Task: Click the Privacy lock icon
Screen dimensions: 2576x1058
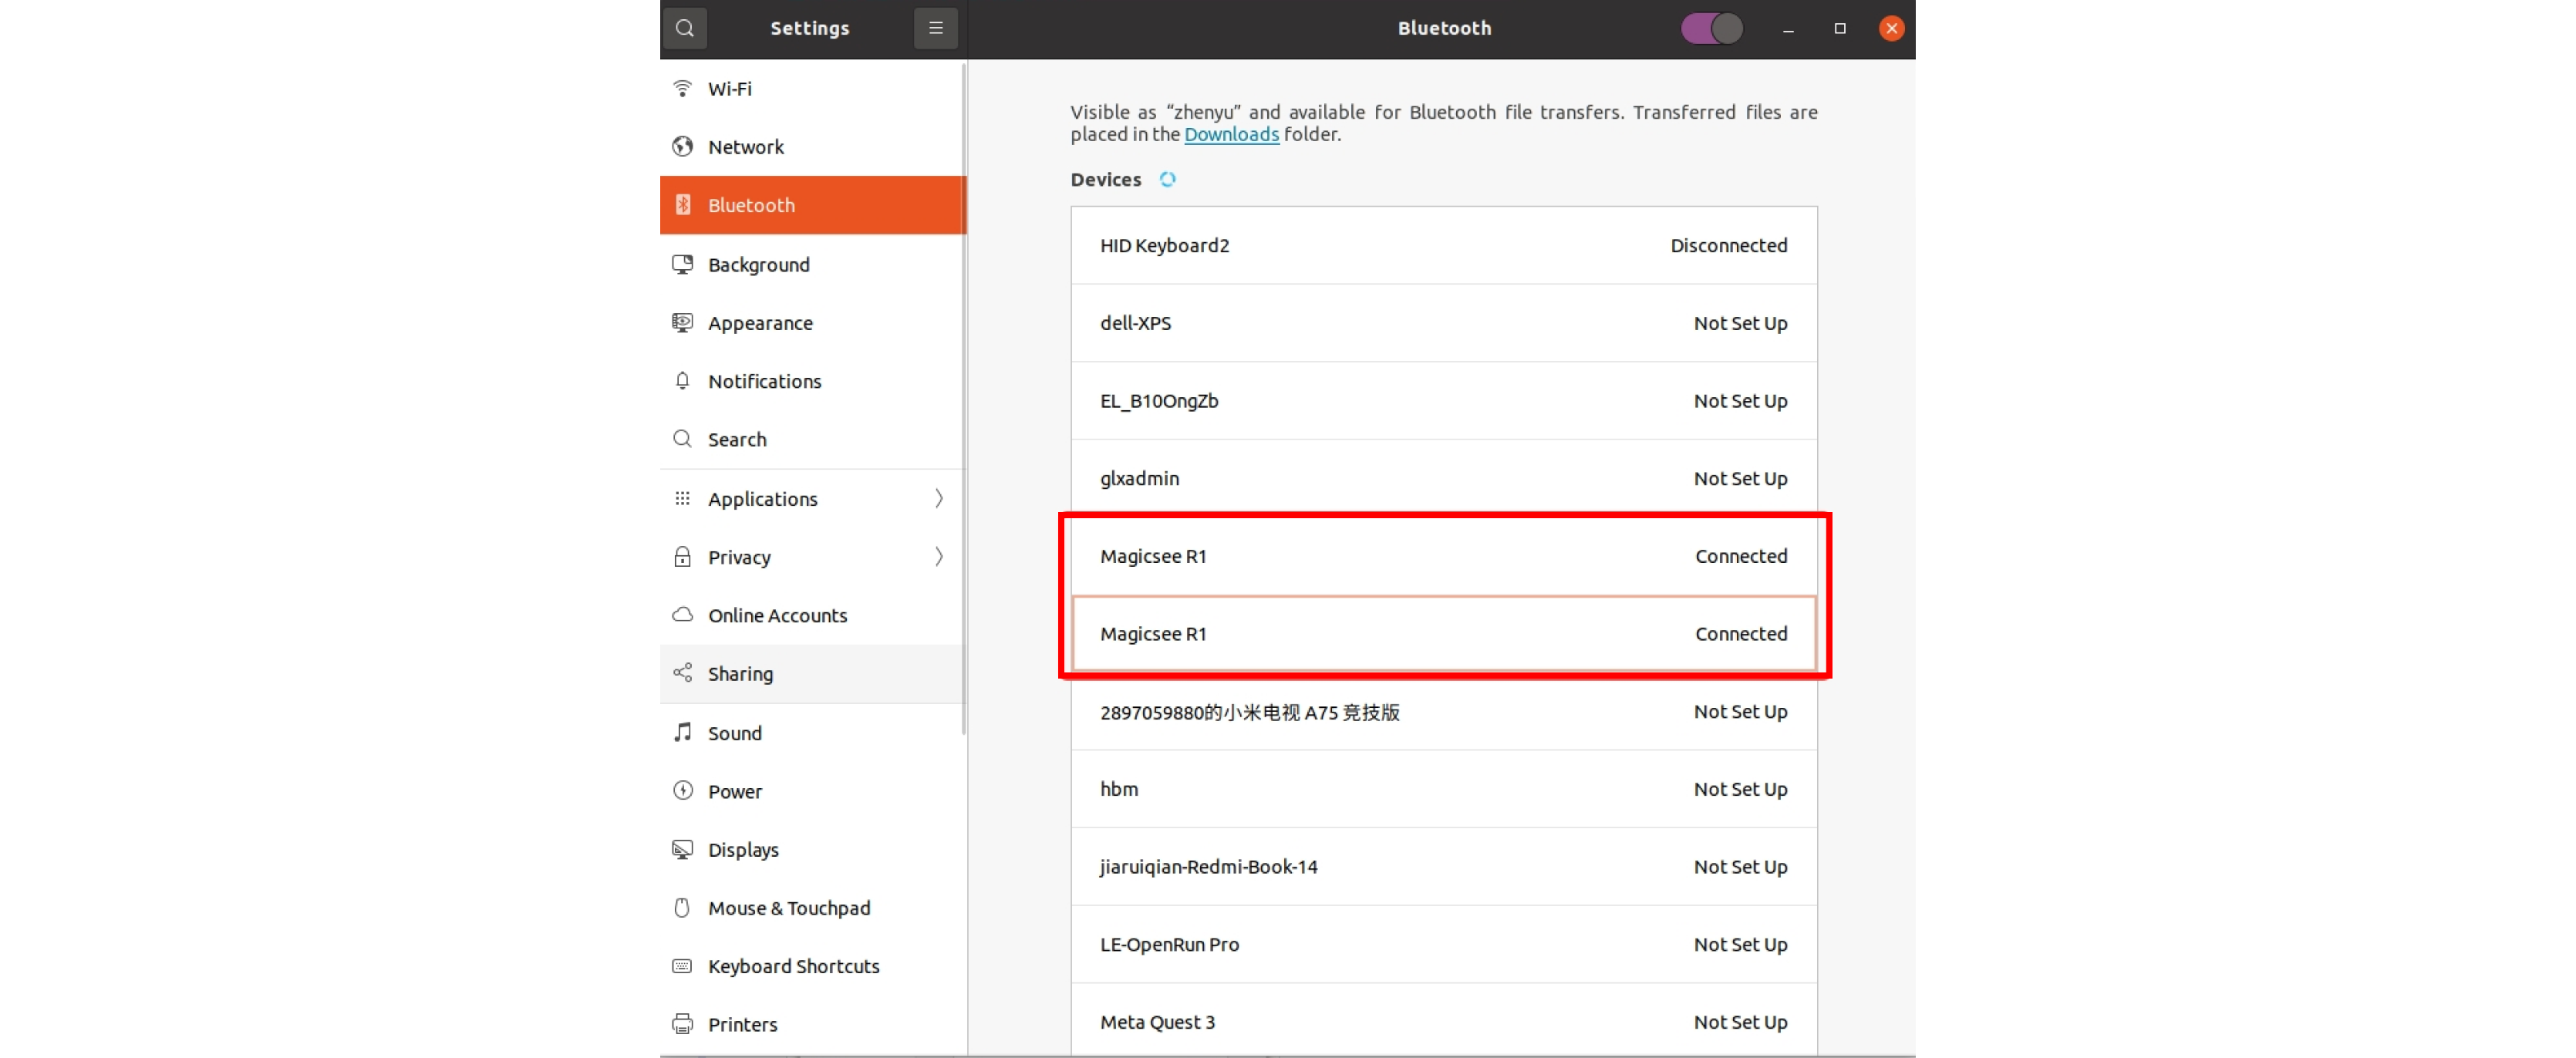Action: tap(682, 557)
